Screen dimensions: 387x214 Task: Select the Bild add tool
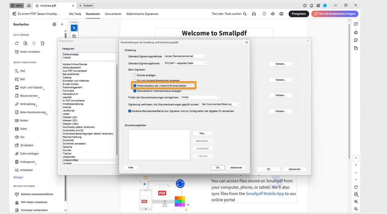click(x=20, y=79)
